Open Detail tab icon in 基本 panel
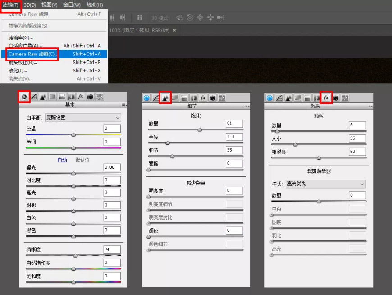 pyautogui.click(x=43, y=97)
